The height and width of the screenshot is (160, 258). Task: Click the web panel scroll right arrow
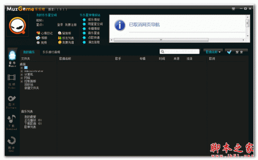pos(243,40)
